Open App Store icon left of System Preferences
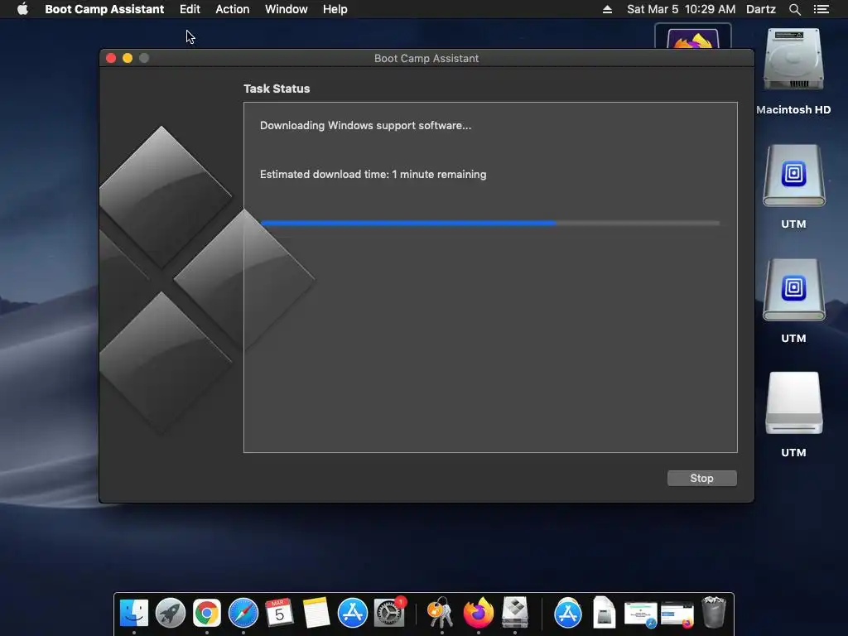 [x=353, y=613]
